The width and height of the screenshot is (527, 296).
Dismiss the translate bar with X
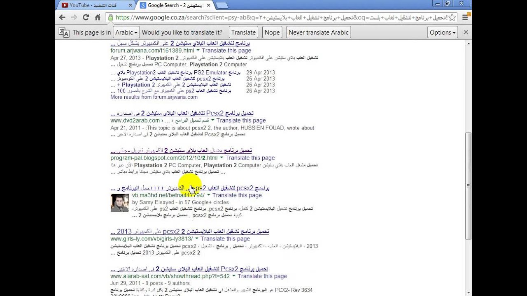[466, 32]
